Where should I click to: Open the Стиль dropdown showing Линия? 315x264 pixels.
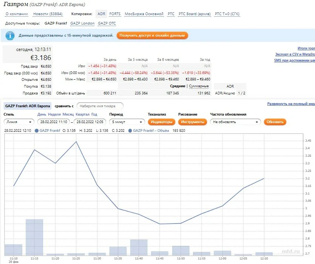(19, 122)
